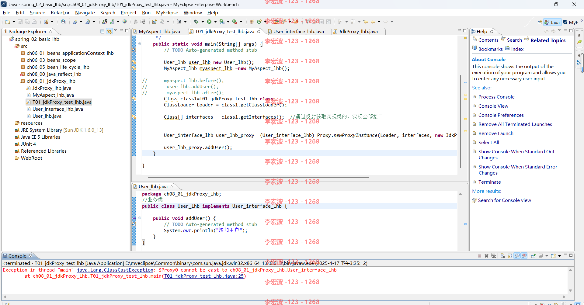Click the top editor vertical scrollbar
This screenshot has width=584, height=305.
click(460, 122)
